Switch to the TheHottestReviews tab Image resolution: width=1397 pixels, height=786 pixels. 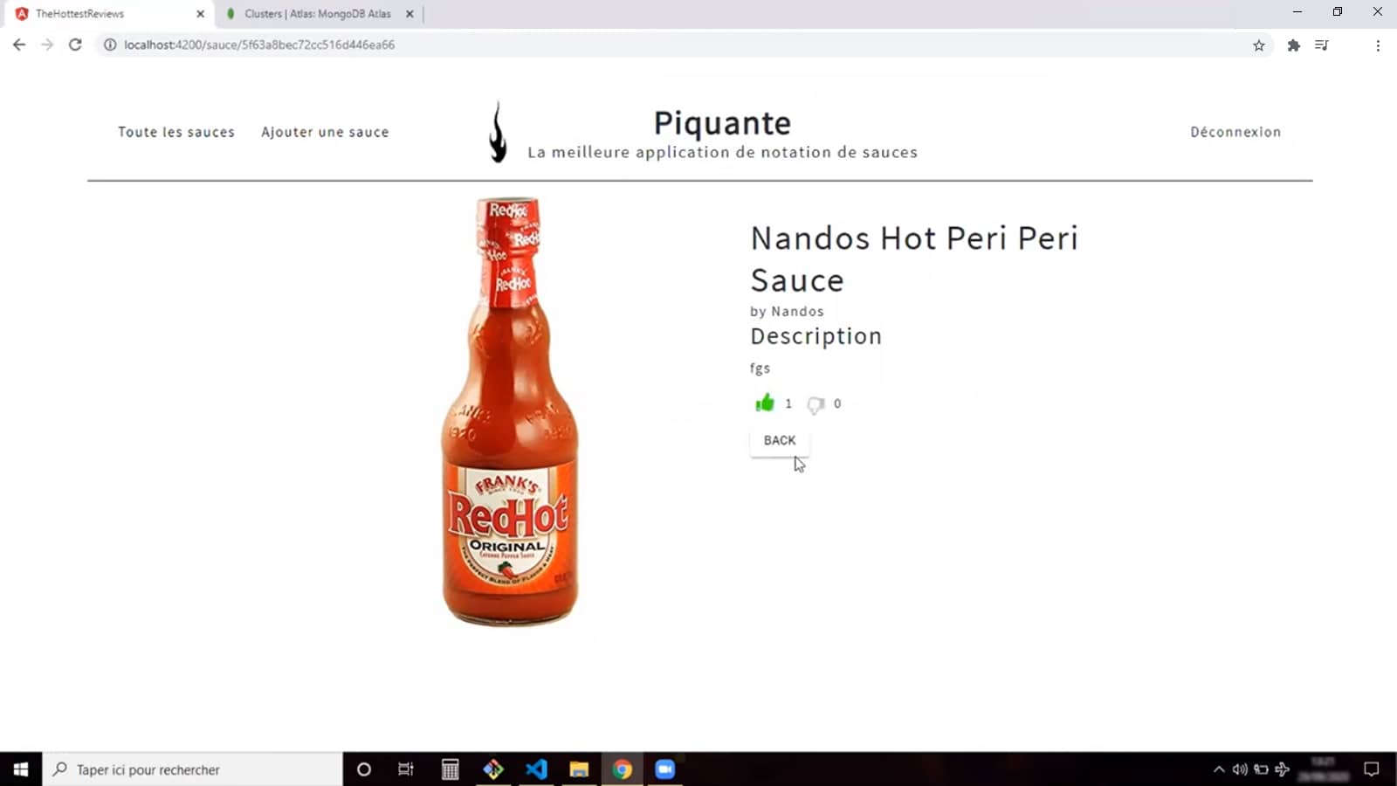(108, 14)
